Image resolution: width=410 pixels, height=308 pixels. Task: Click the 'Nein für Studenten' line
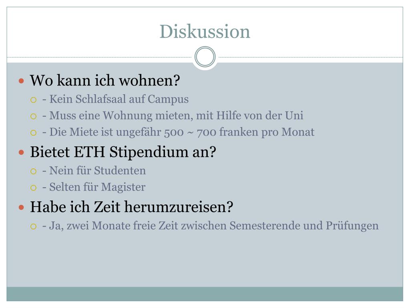point(94,170)
